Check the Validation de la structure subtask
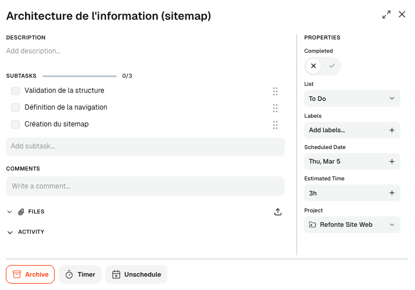 coord(16,91)
